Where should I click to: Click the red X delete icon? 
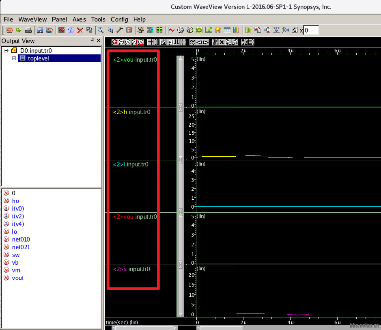[80, 30]
